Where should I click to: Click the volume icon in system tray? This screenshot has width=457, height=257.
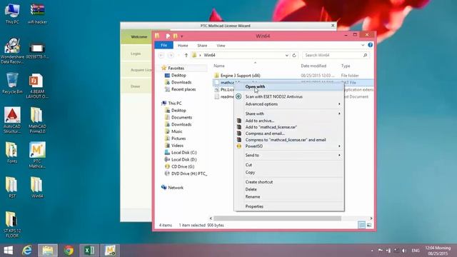[404, 251]
